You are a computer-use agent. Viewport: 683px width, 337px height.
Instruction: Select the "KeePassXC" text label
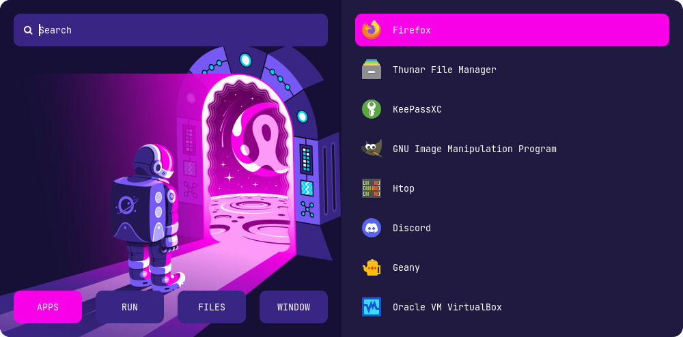(417, 109)
